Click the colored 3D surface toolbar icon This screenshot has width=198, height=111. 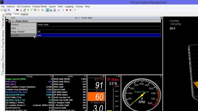point(39,10)
